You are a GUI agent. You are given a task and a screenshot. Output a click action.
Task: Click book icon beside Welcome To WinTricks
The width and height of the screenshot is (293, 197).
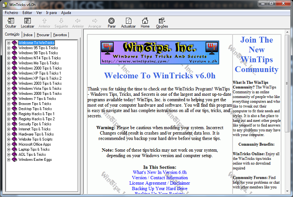point(14,43)
